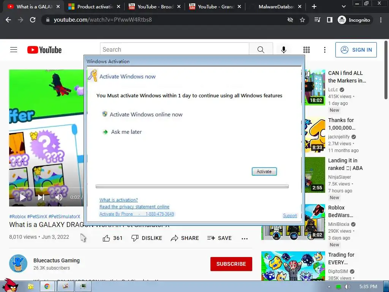
Task: Click the magnifier search button
Action: [x=261, y=50]
